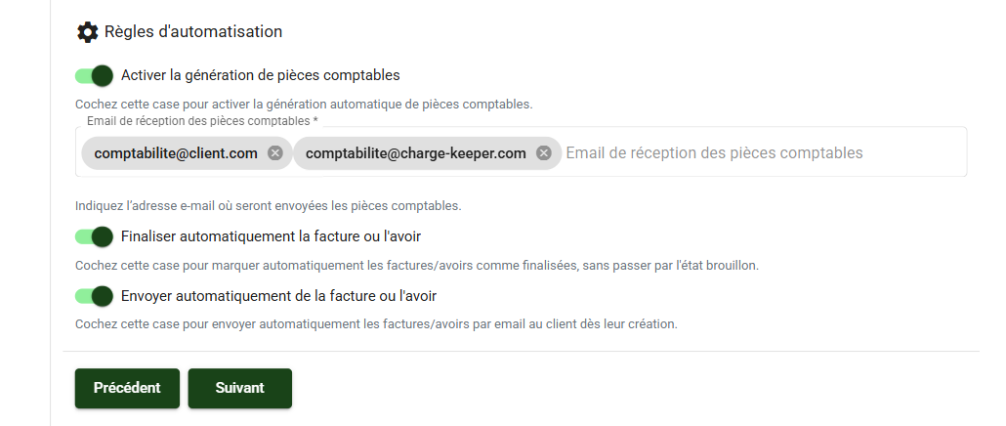Click the floating Email de réception field label

coord(203,120)
